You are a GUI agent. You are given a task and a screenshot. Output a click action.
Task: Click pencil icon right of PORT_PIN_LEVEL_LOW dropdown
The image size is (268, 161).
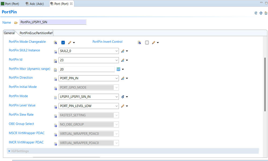[x=123, y=106]
